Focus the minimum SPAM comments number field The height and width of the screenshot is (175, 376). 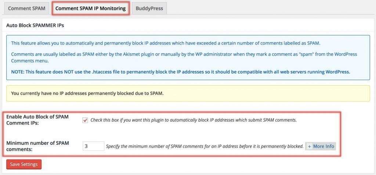[94, 146]
